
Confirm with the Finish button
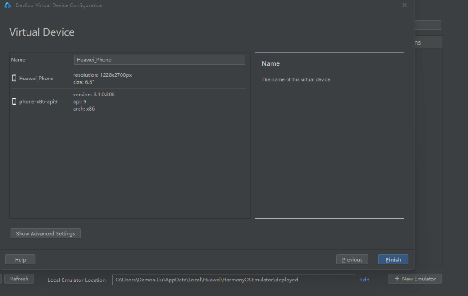pyautogui.click(x=393, y=259)
